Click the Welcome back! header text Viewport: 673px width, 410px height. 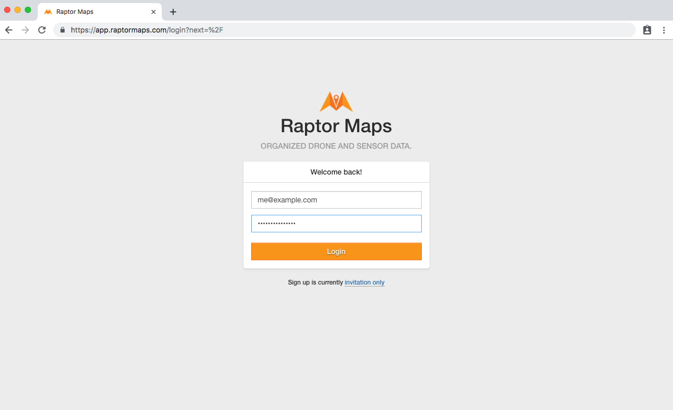pyautogui.click(x=336, y=172)
